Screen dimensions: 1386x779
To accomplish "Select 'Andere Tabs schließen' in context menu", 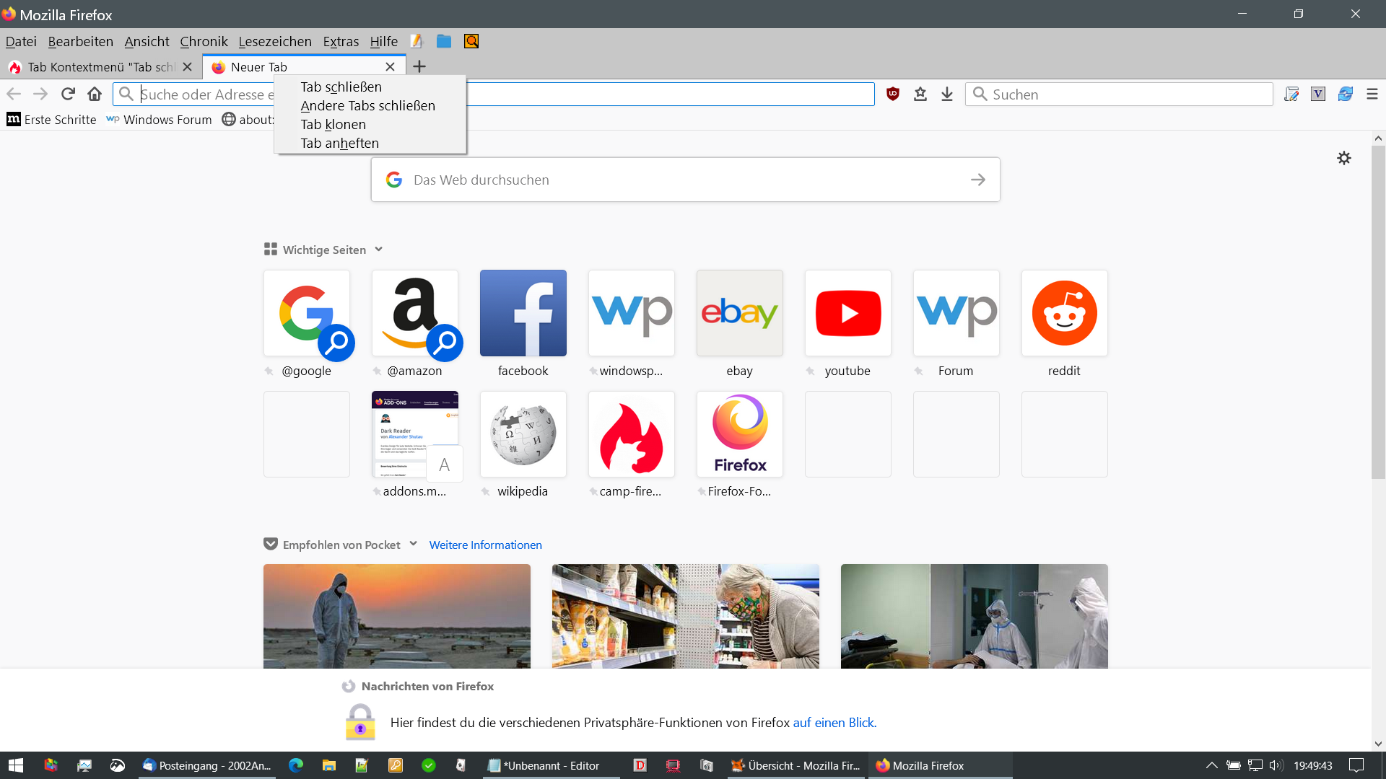I will click(x=368, y=105).
